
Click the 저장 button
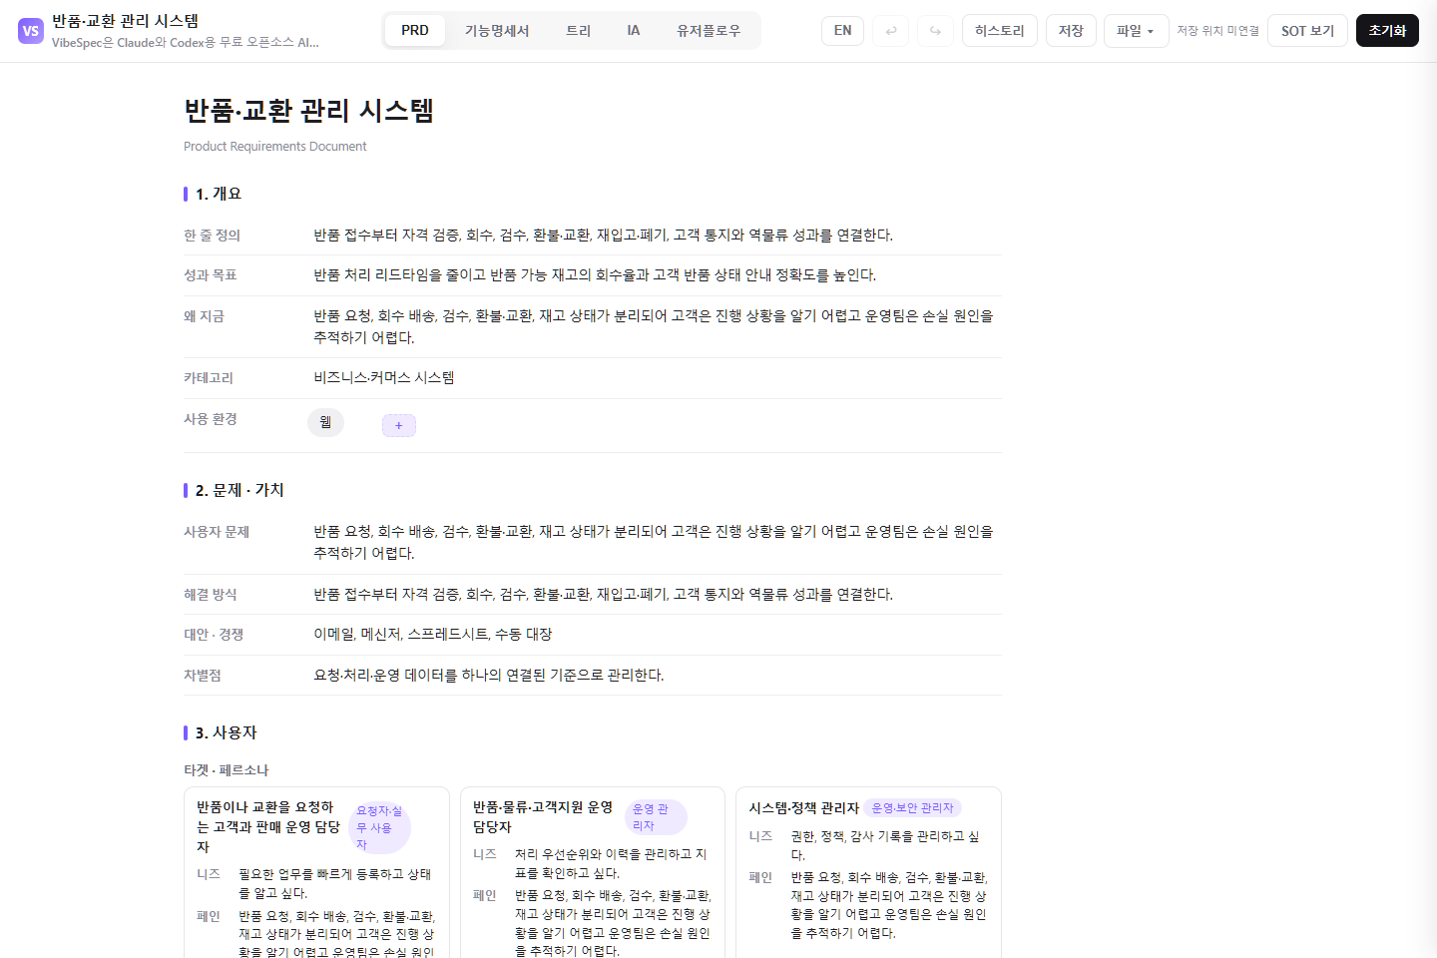(x=1071, y=31)
